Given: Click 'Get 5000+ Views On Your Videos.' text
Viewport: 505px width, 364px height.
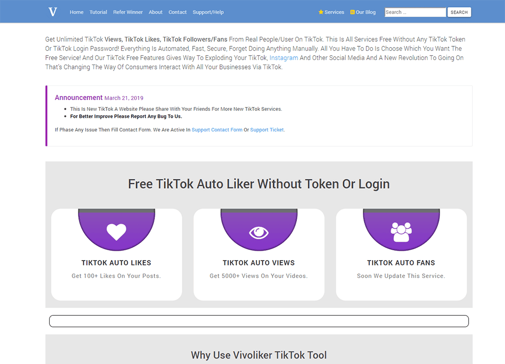Looking at the screenshot, I should 258,276.
